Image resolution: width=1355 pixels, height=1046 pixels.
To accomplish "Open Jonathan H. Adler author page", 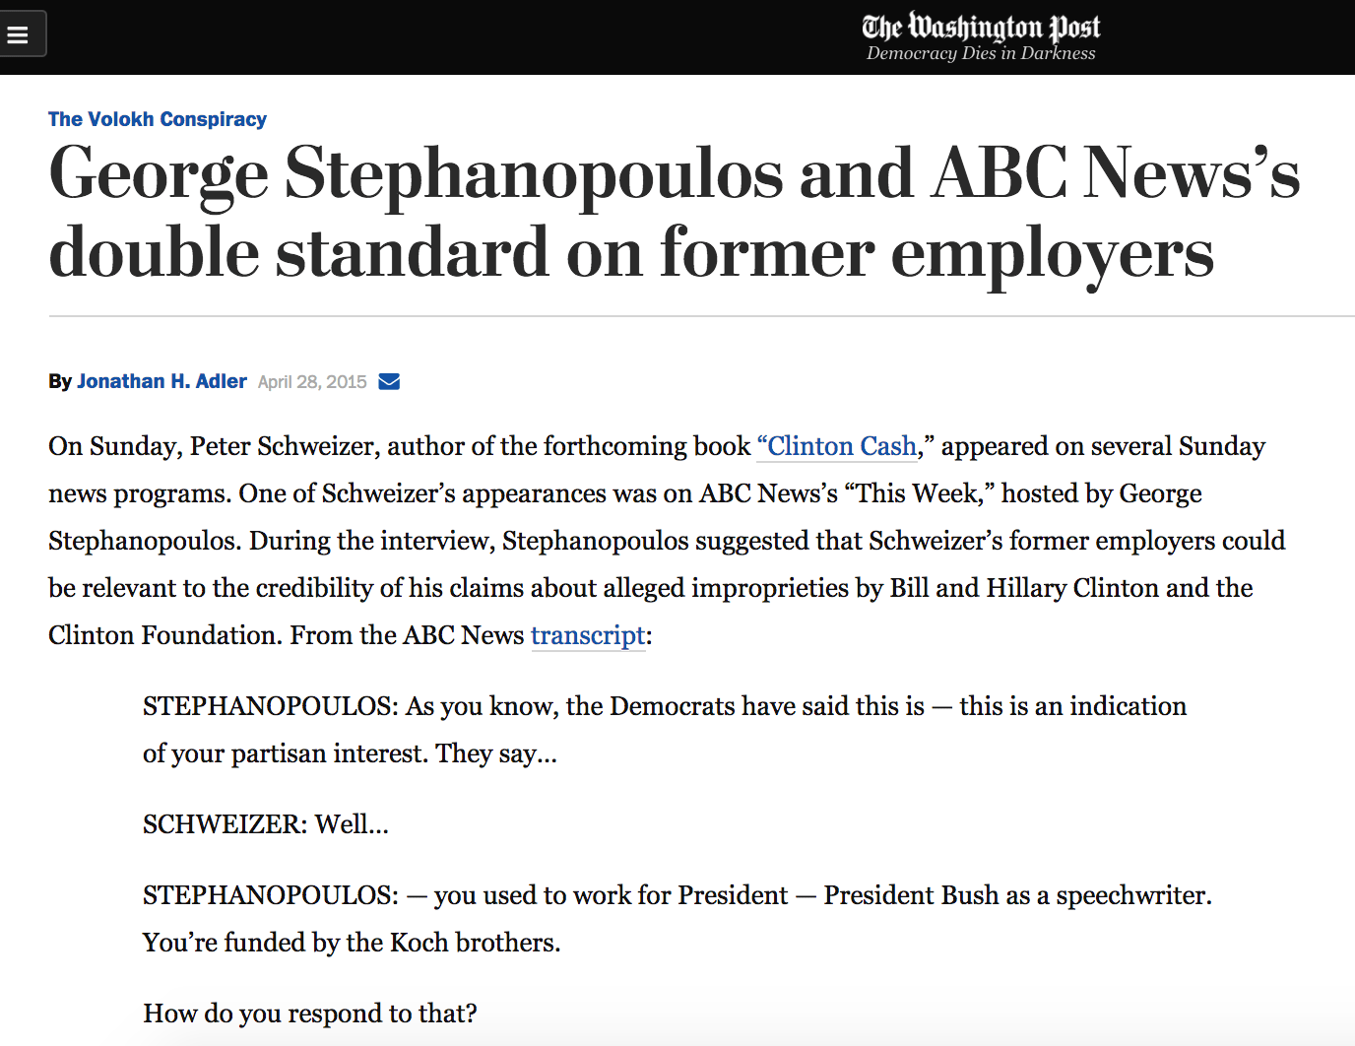I will click(x=161, y=381).
